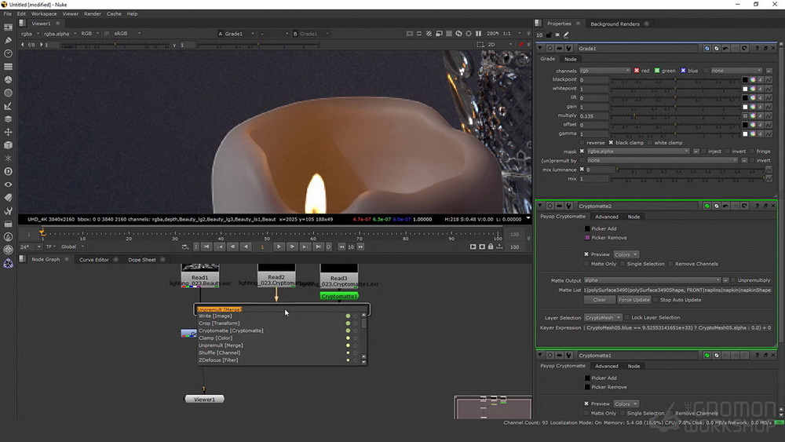Expand multiply to four channel values

760,115
